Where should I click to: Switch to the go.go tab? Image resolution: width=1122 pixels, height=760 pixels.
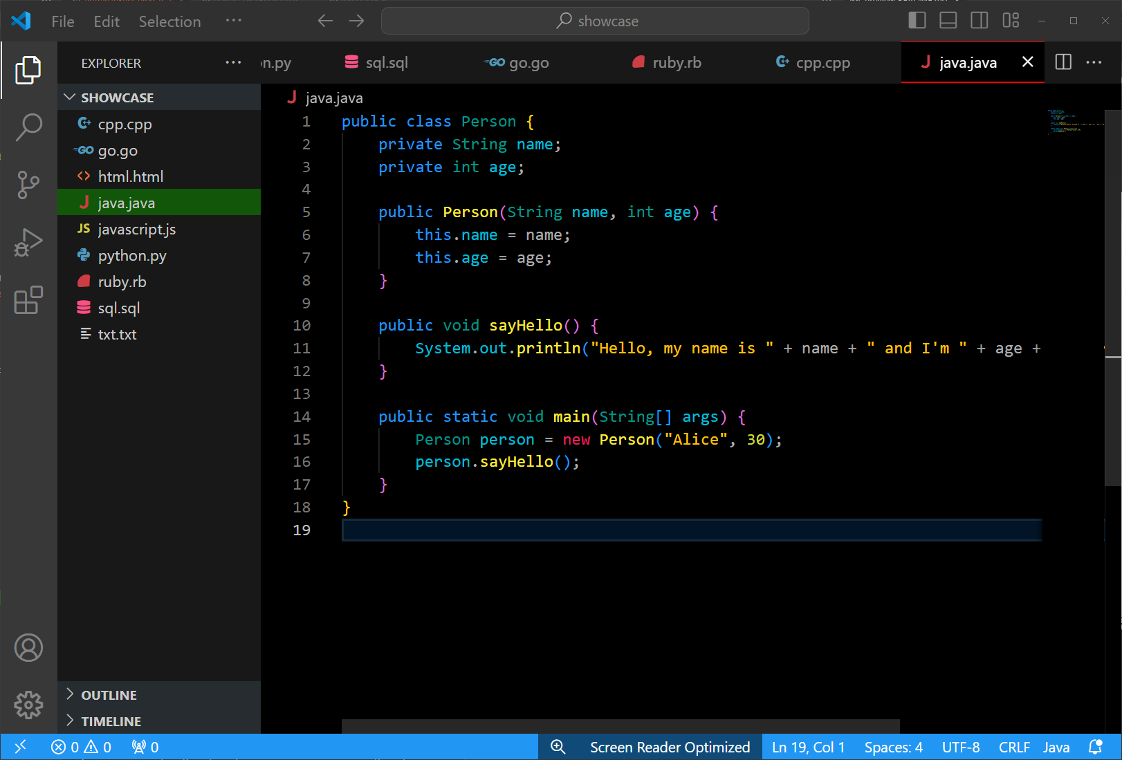[x=529, y=62]
